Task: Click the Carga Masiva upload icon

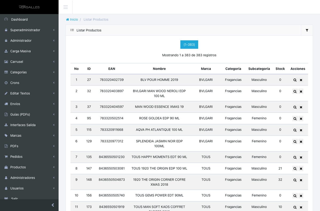Action: click(6, 51)
